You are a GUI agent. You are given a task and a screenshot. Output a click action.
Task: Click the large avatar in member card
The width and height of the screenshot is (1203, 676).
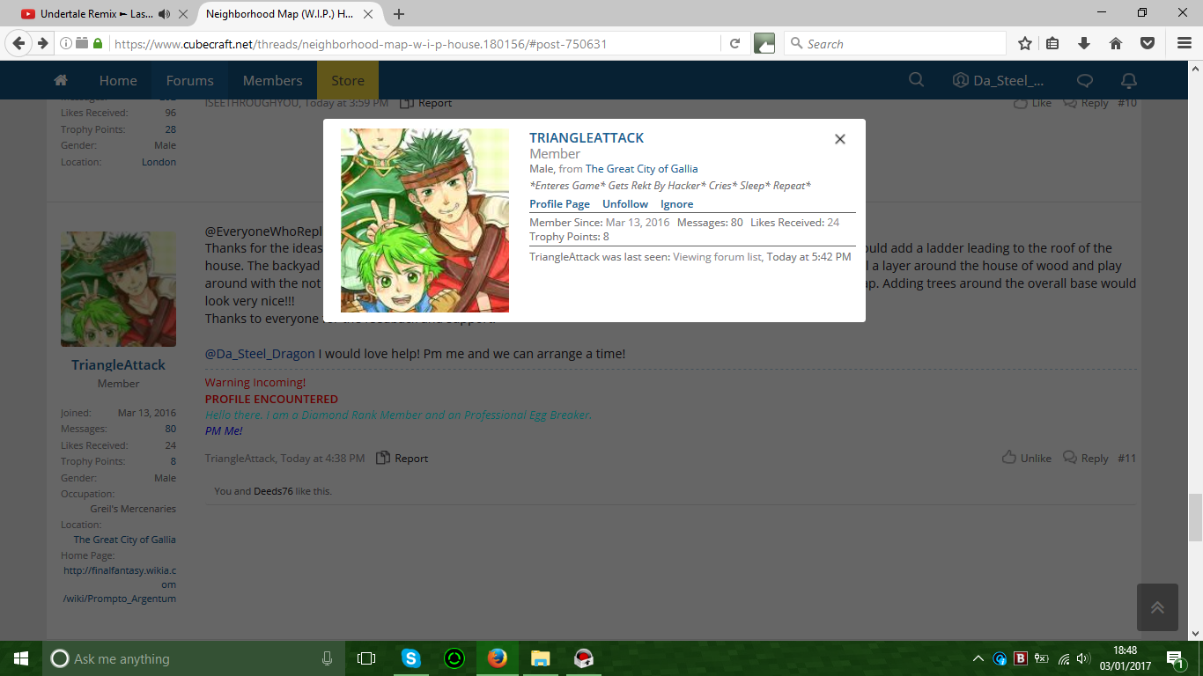click(x=424, y=220)
